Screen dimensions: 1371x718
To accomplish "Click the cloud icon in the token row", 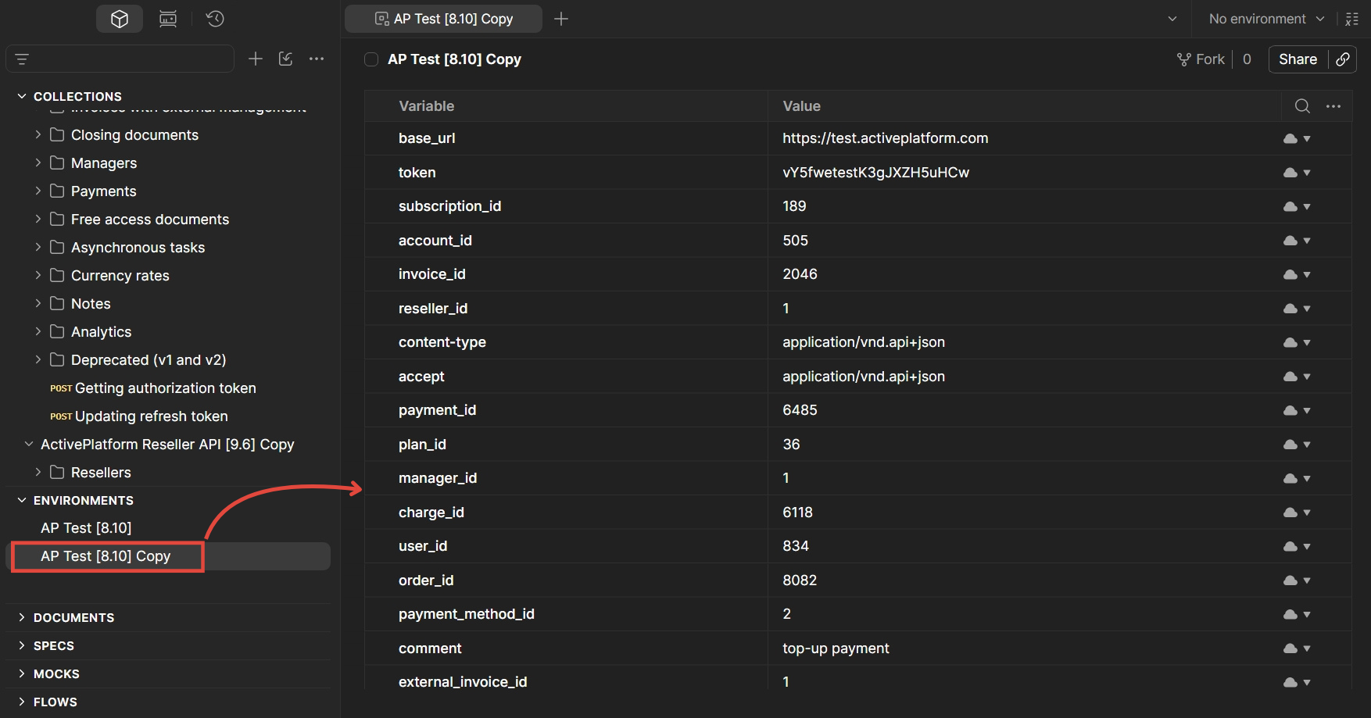I will (1290, 173).
